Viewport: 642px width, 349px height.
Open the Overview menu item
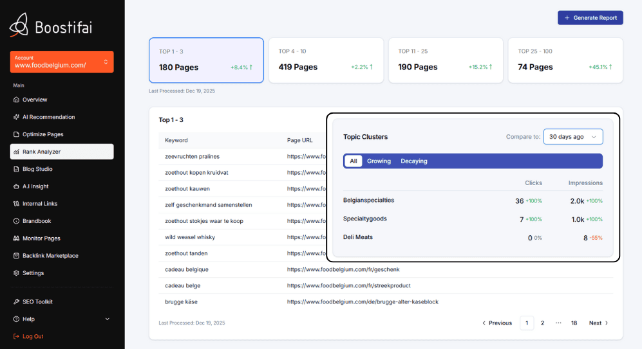(62, 100)
